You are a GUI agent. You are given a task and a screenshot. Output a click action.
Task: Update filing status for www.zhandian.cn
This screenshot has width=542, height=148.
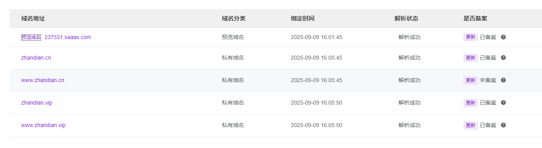click(x=471, y=80)
